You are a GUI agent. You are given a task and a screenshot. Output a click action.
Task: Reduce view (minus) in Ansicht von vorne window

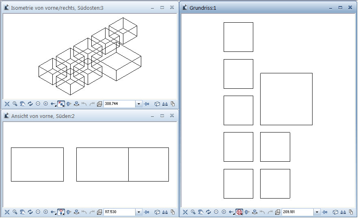pos(38,212)
